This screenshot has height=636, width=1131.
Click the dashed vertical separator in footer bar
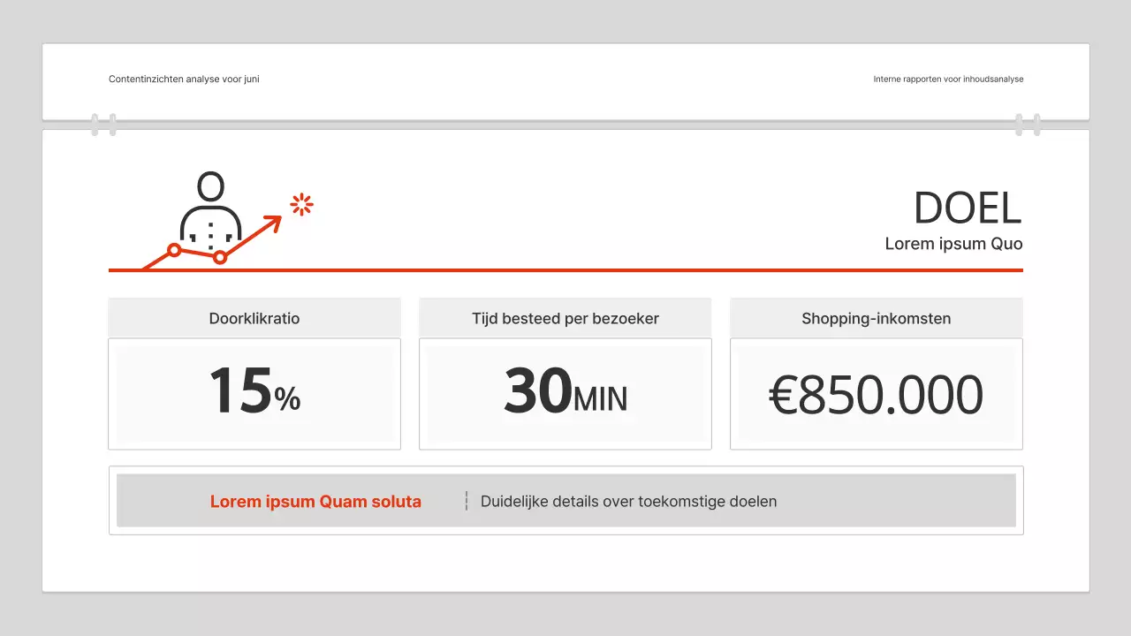[467, 501]
